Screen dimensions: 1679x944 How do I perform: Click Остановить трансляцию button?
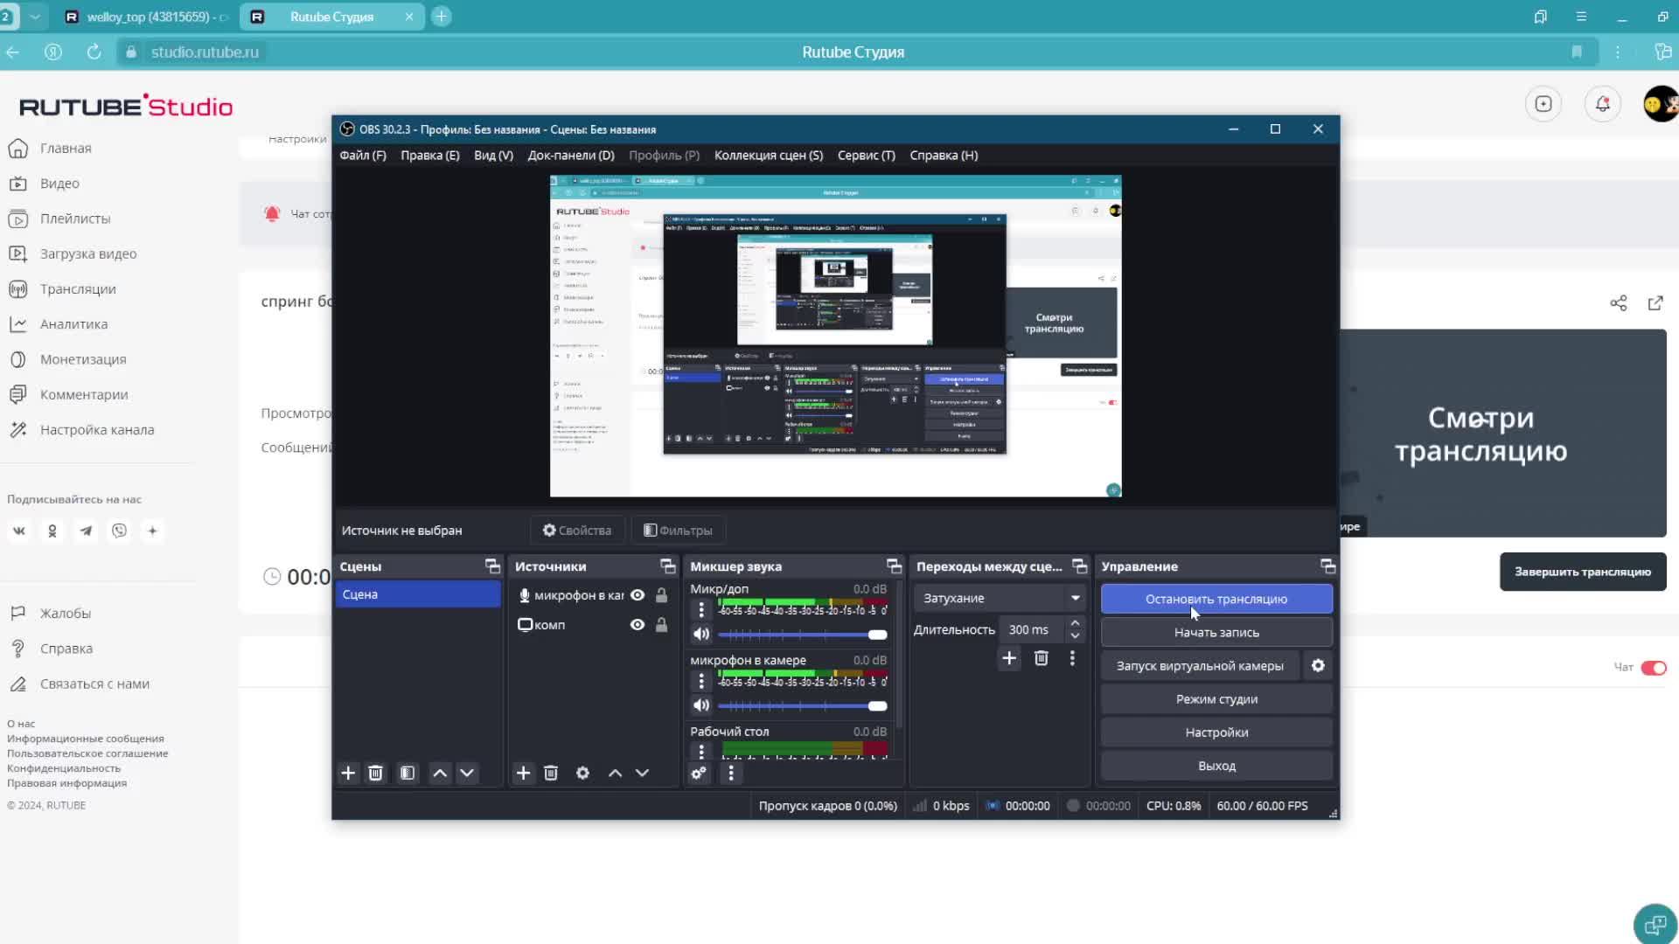pos(1216,600)
